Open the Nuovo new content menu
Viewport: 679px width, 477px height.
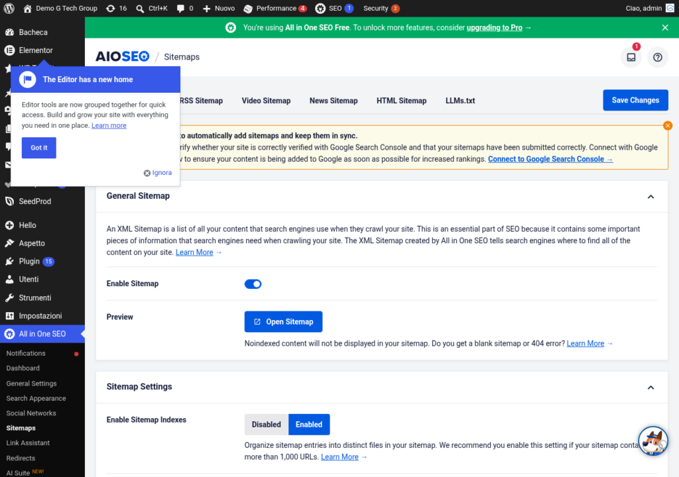219,8
